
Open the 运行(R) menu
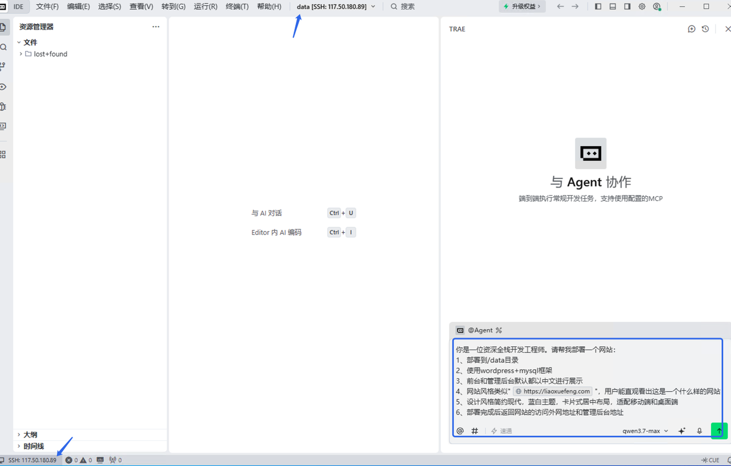click(206, 6)
